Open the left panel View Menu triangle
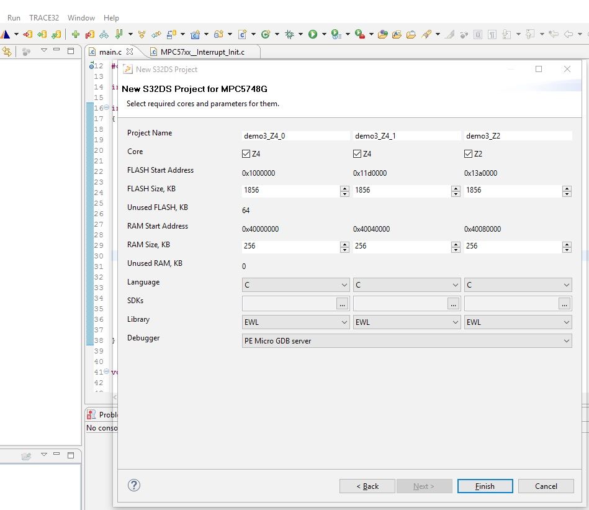589x510 pixels. tap(44, 50)
